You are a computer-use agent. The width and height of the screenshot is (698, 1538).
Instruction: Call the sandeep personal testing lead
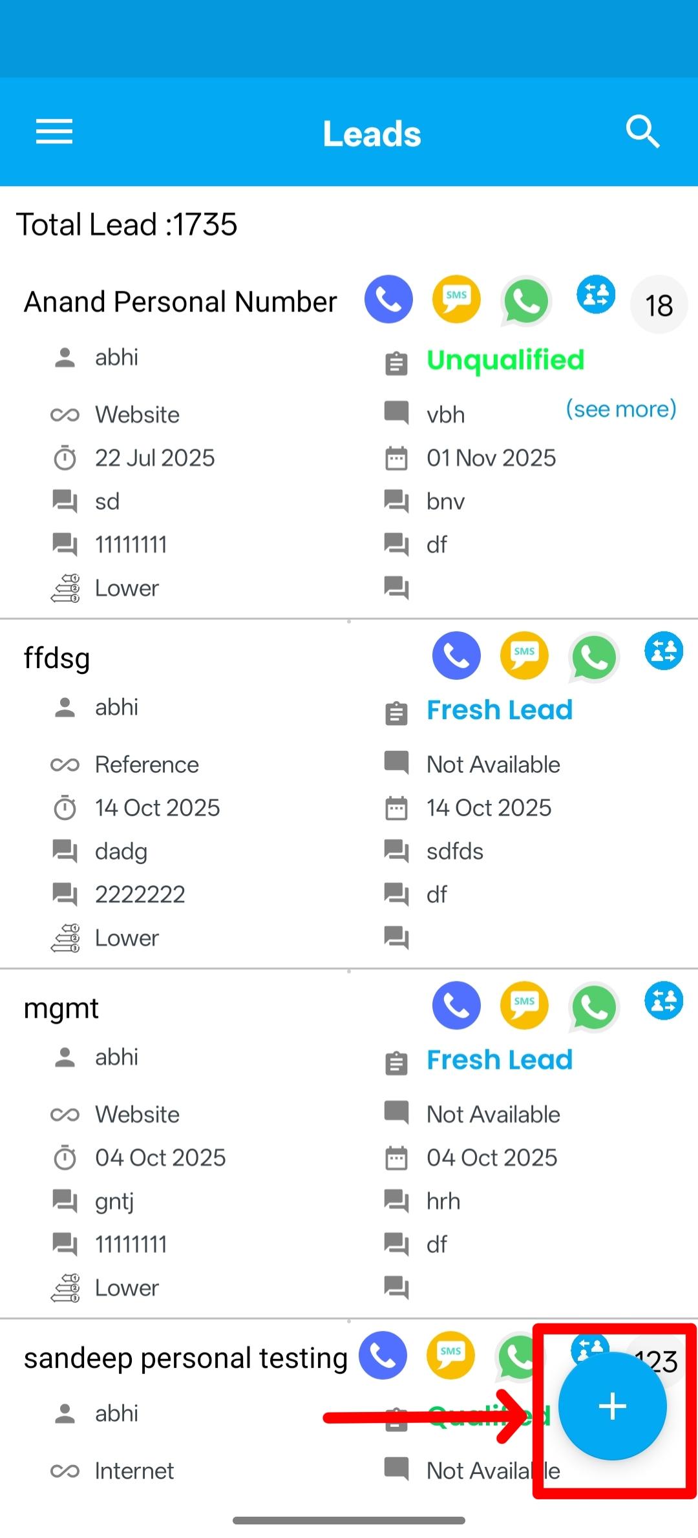[383, 1356]
